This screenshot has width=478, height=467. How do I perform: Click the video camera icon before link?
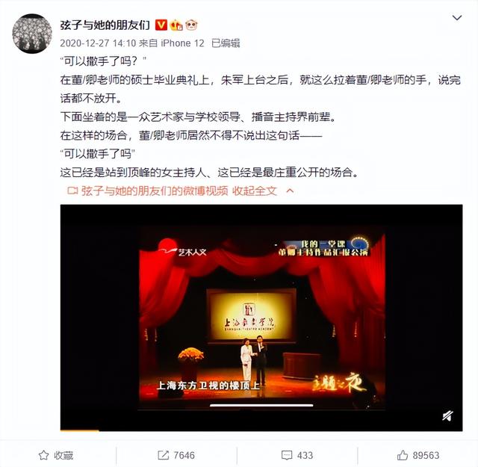tap(72, 191)
